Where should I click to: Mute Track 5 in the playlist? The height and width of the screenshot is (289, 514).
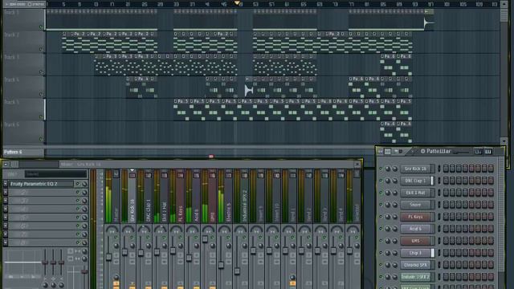(x=41, y=116)
